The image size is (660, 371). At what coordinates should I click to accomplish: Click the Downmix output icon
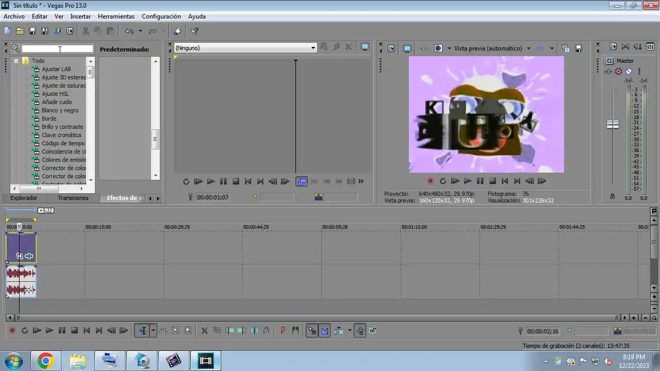click(625, 46)
